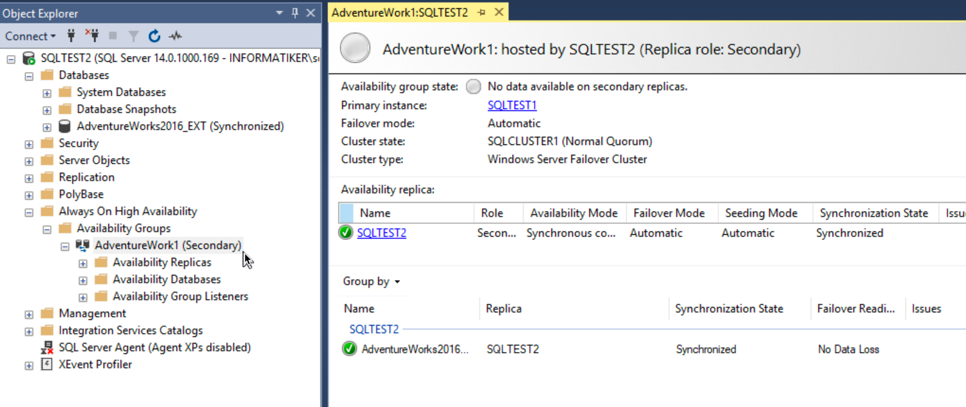Image resolution: width=966 pixels, height=407 pixels.
Task: Expand the Database Snapshots folder
Action: (x=47, y=110)
